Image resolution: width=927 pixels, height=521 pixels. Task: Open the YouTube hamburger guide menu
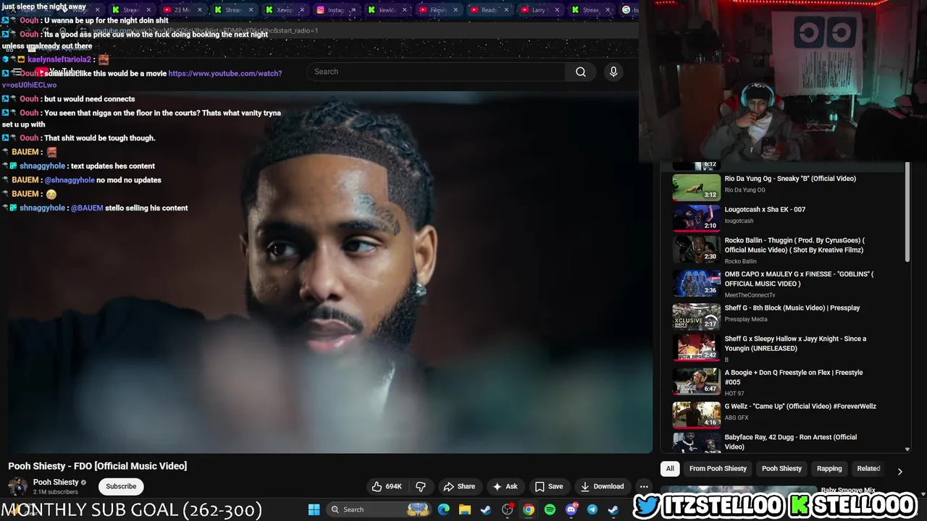(16, 72)
